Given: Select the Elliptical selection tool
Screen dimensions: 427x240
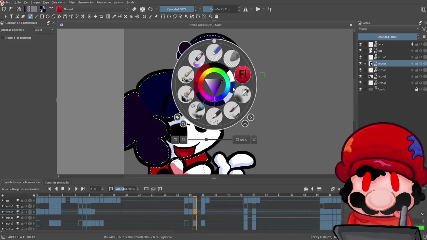Looking at the screenshot, I should 169,16.
